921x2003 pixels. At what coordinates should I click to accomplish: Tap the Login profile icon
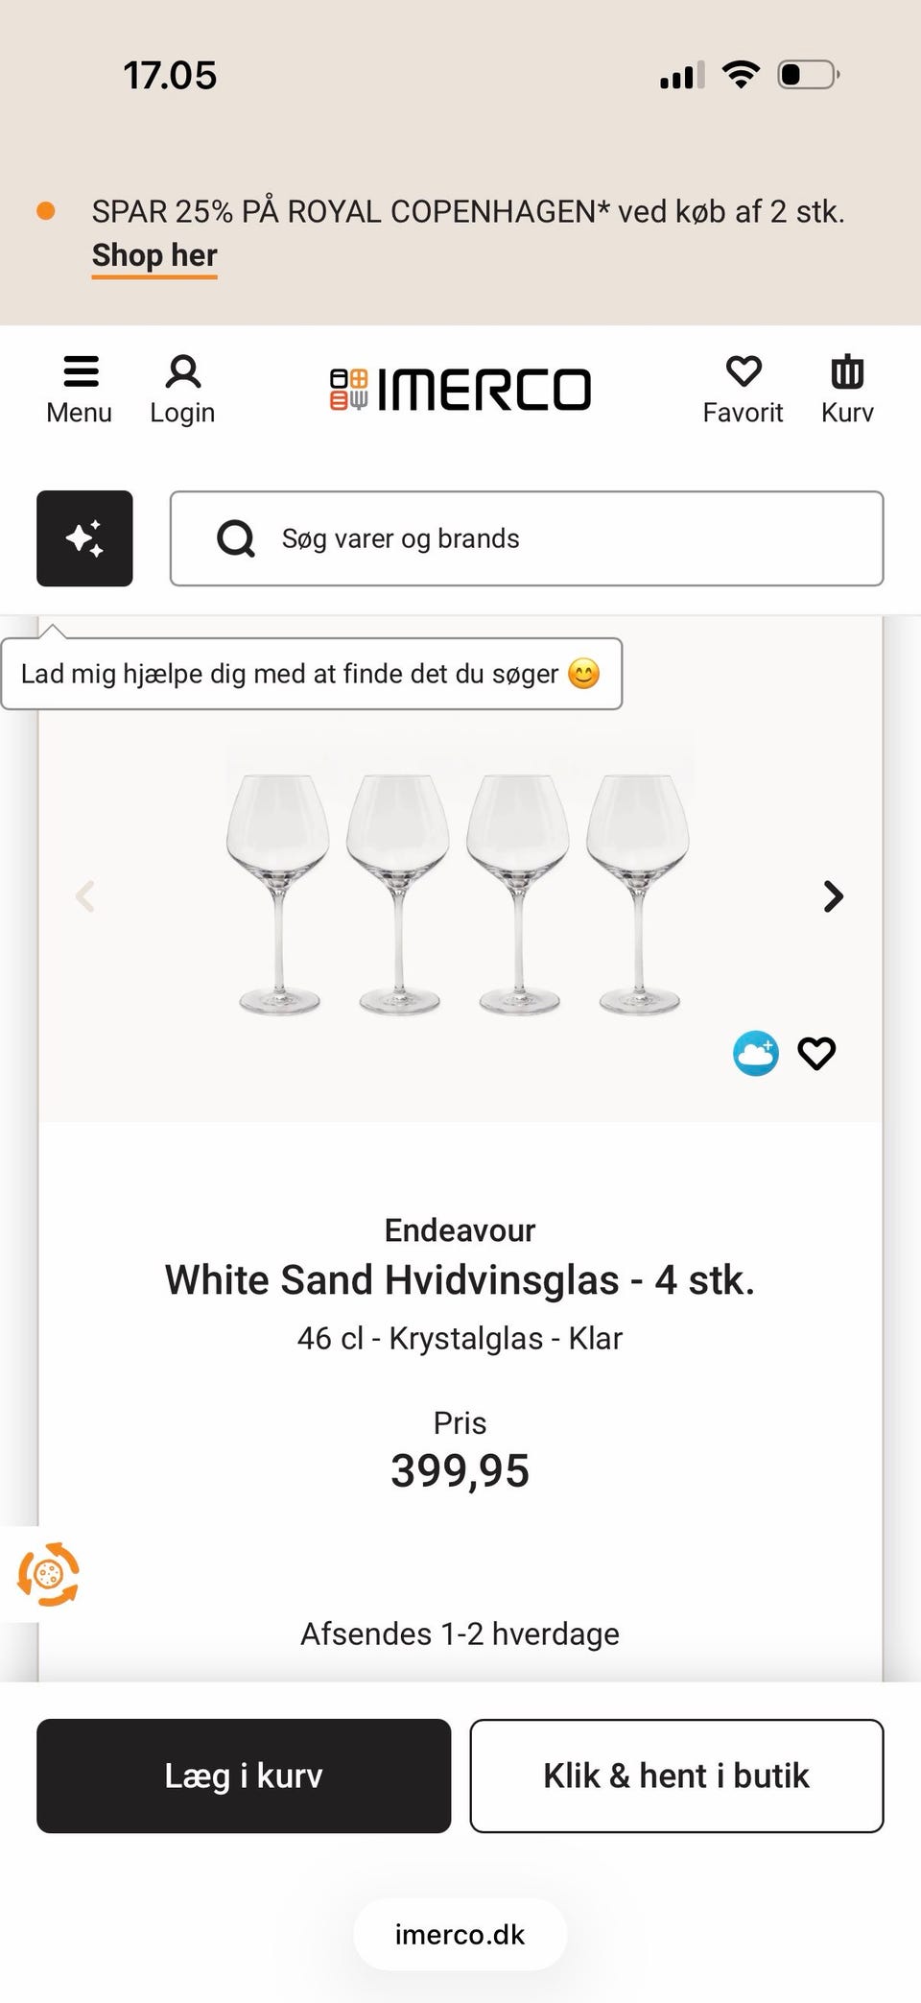tap(182, 372)
